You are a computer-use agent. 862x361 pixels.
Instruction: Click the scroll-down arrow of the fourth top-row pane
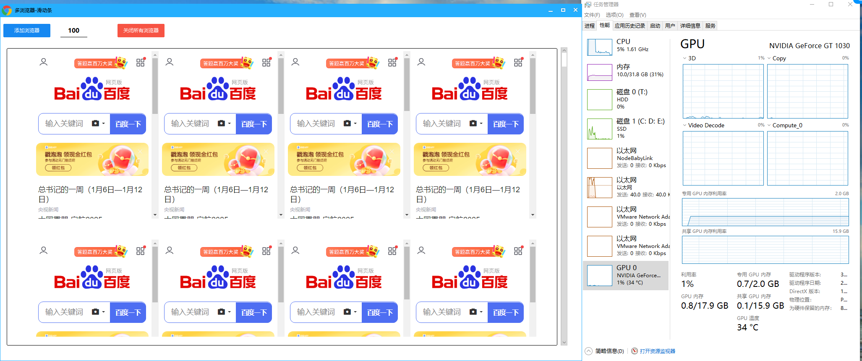(533, 215)
